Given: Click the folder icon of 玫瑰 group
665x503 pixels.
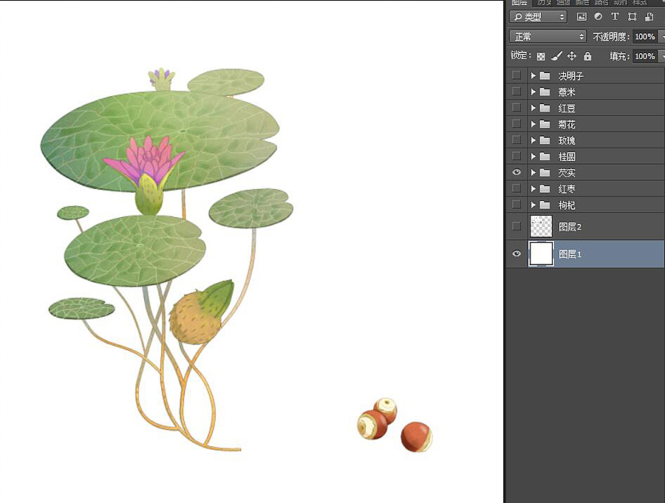Looking at the screenshot, I should coord(545,140).
